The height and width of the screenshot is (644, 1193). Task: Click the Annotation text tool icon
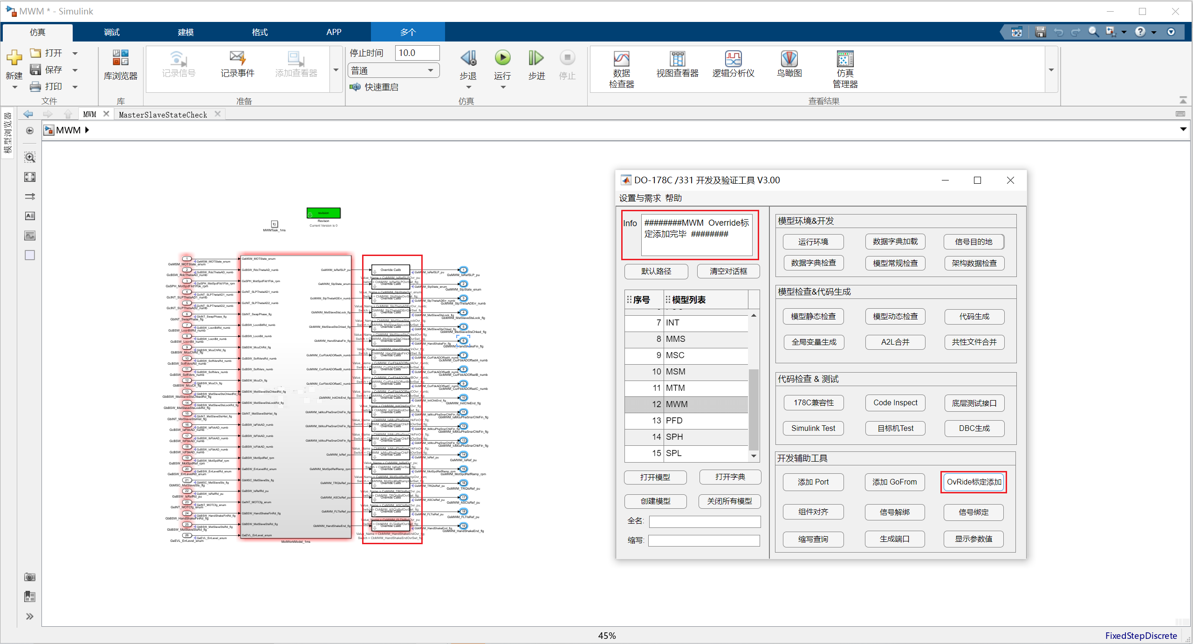(x=30, y=216)
